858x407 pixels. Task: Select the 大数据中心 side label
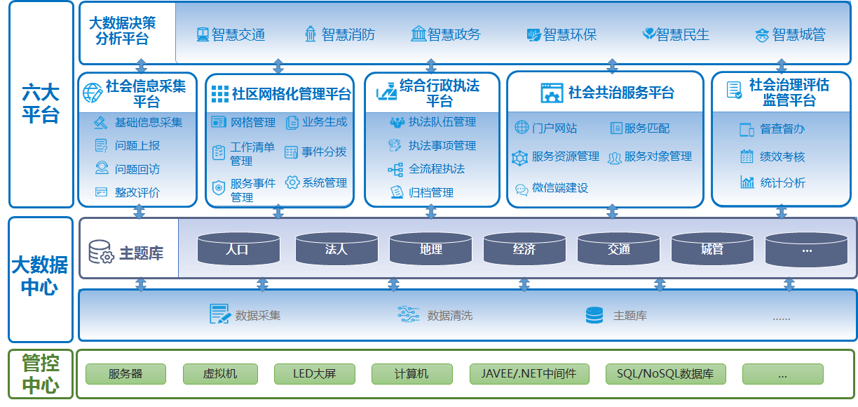pyautogui.click(x=40, y=276)
